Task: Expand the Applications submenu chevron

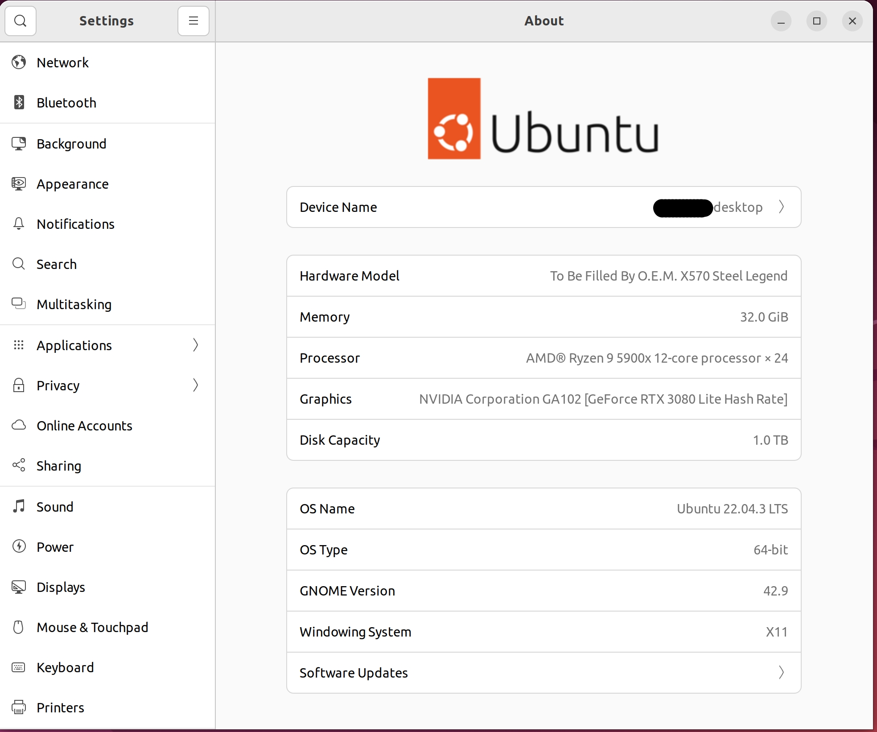Action: click(195, 345)
